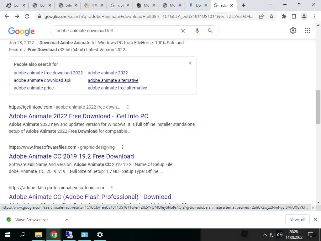This screenshot has height=241, width=321.
Task: Search adobe animate 2022 suggestion
Action: 108,73
